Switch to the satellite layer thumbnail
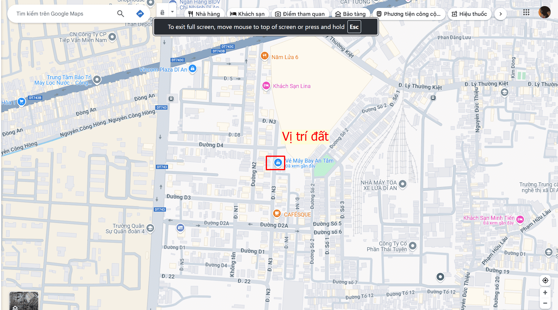Viewport: 558px width, 310px height. click(24, 301)
